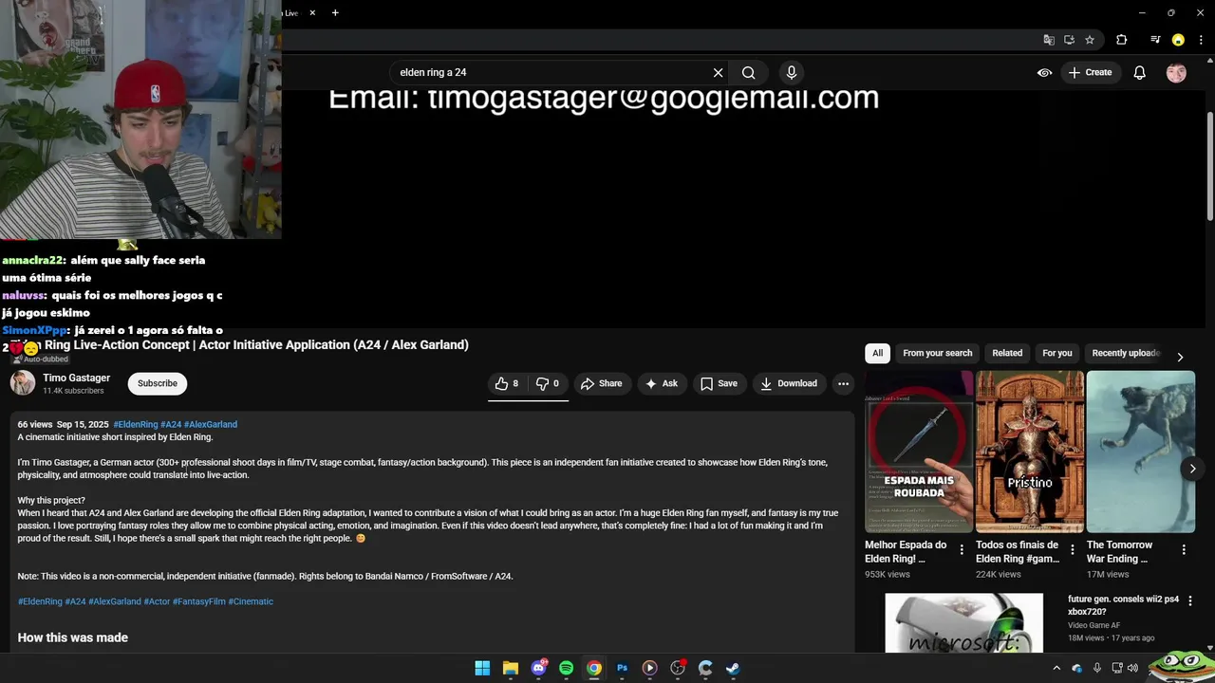Subscribe to Timo Gastager channel
Screen dimensions: 1215x683
tap(158, 383)
